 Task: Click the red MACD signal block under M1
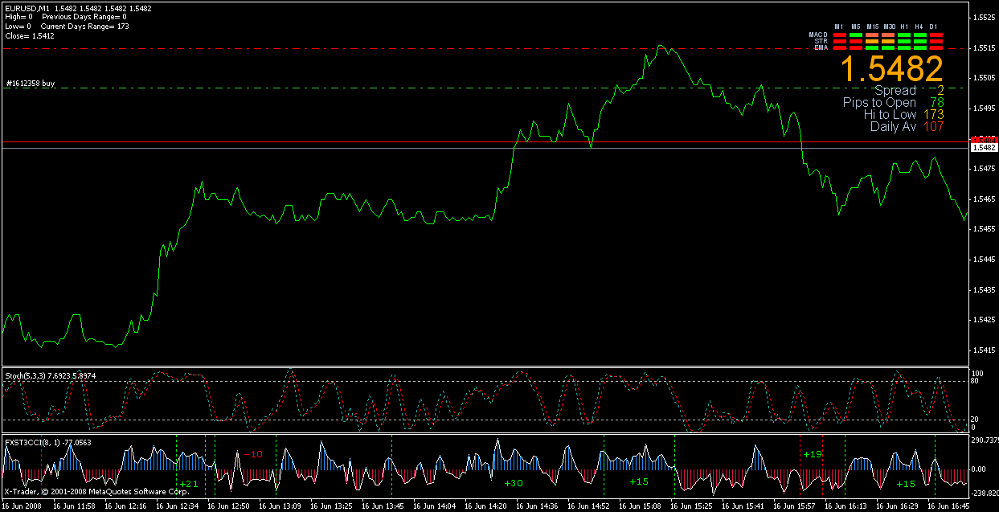click(x=840, y=35)
